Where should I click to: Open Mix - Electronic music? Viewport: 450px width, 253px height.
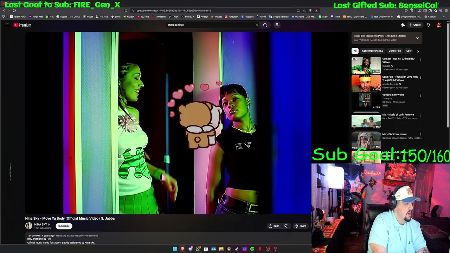pyautogui.click(x=366, y=141)
